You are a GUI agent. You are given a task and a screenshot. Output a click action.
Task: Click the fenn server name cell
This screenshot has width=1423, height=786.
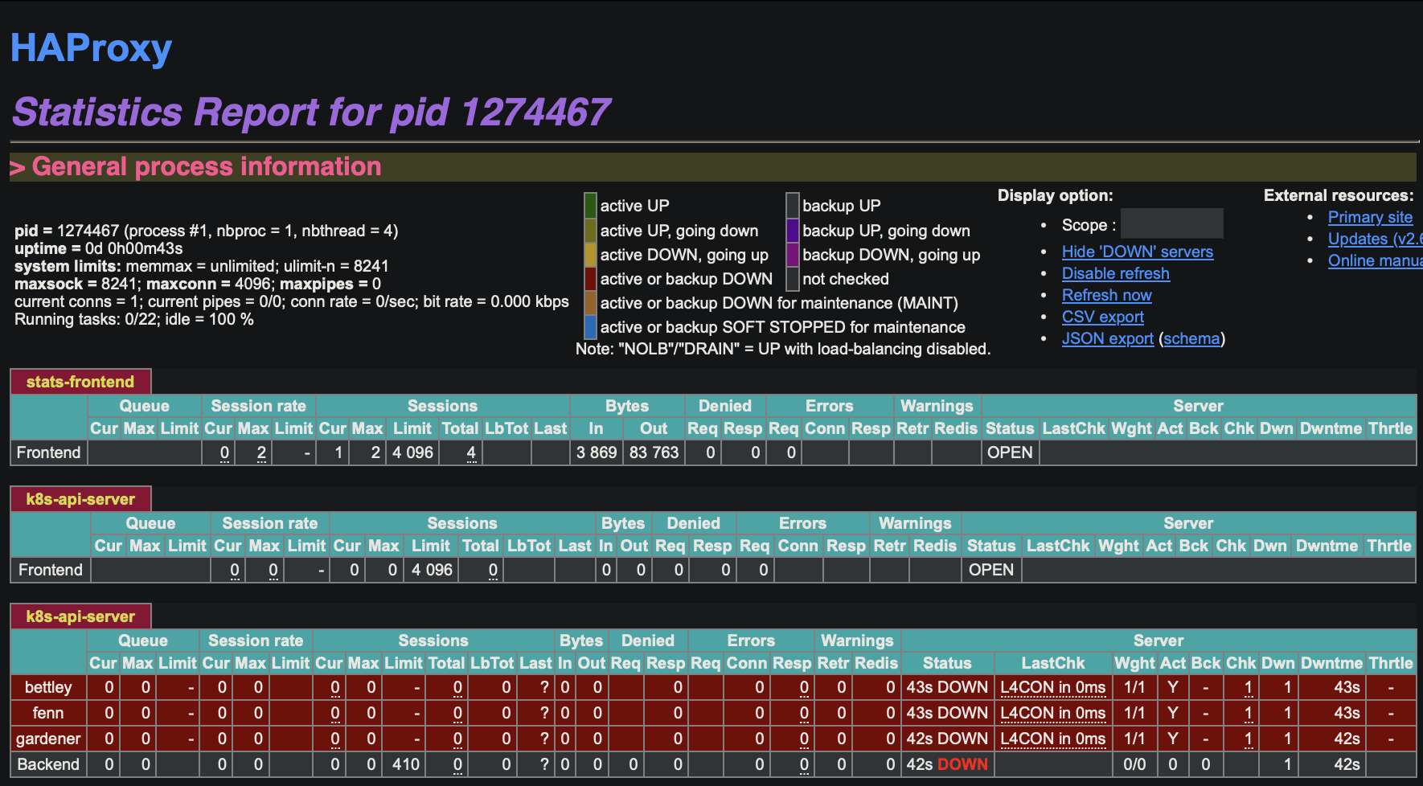click(48, 713)
